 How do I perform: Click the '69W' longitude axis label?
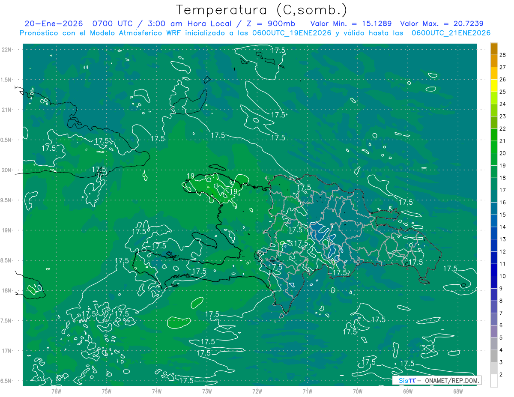coord(407,391)
